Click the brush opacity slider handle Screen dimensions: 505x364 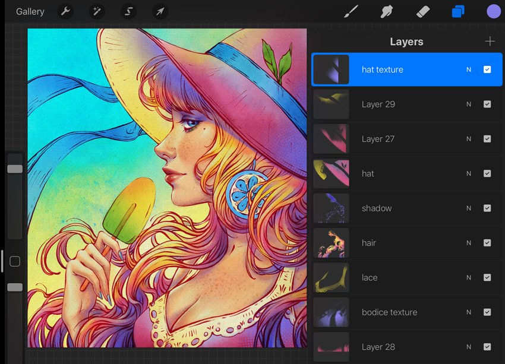[x=15, y=287]
